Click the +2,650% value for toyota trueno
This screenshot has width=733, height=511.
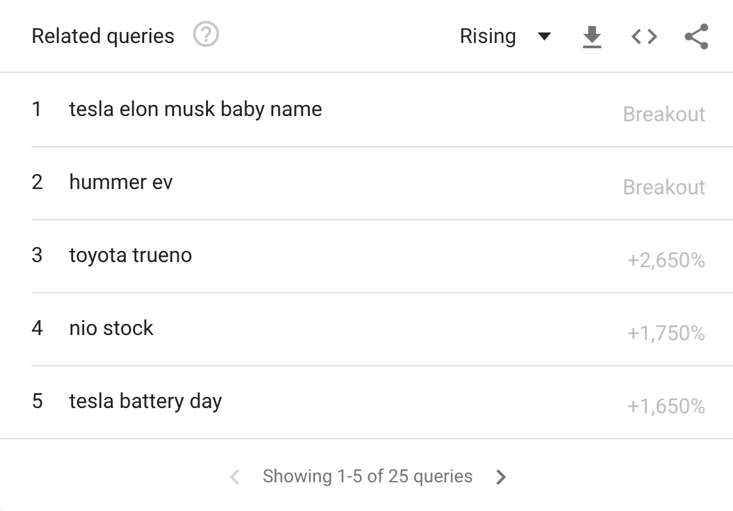[666, 260]
